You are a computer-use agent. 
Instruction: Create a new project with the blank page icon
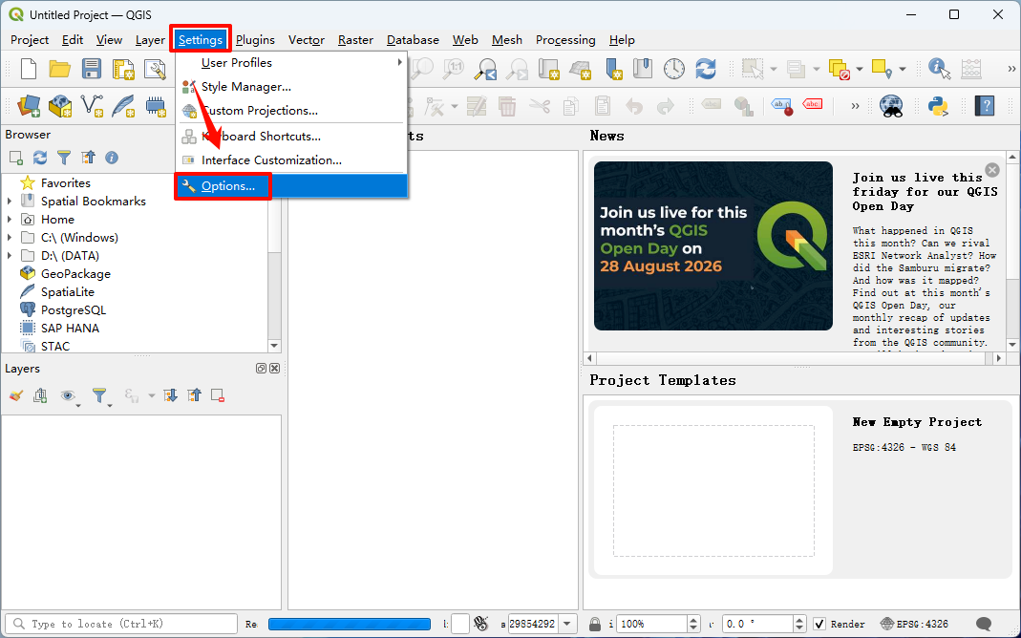pyautogui.click(x=29, y=69)
